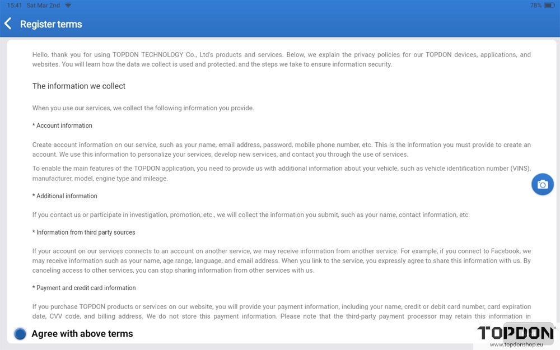The height and width of the screenshot is (350, 560).
Task: Tap the 'Sat Mar 2nd' date
Action: pyautogui.click(x=43, y=5)
